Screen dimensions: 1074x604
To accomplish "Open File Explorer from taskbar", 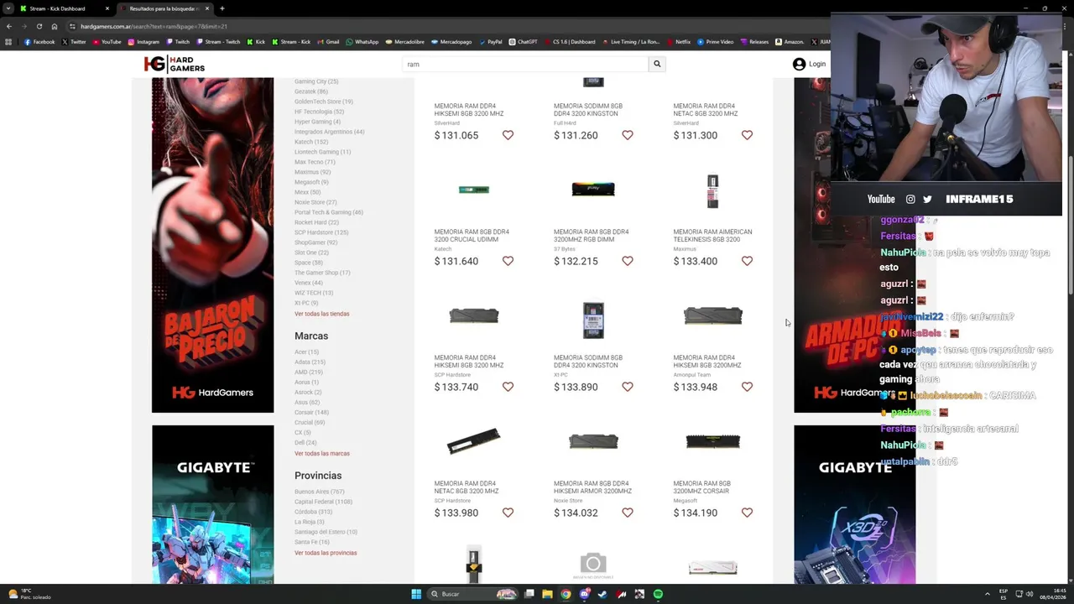I will [x=547, y=594].
